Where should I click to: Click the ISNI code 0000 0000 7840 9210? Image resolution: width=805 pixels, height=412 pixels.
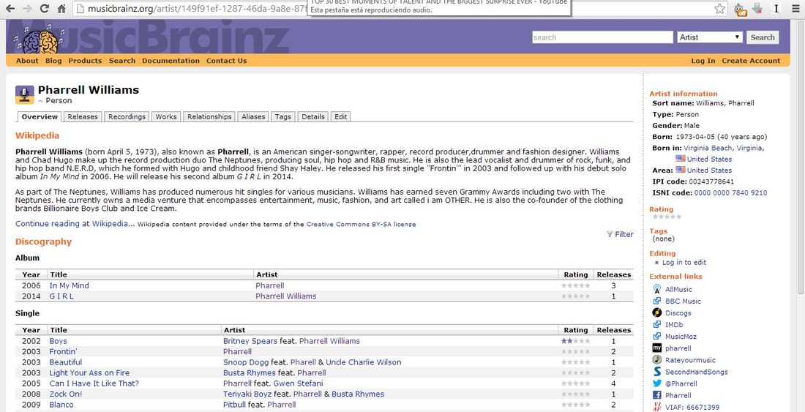(730, 193)
